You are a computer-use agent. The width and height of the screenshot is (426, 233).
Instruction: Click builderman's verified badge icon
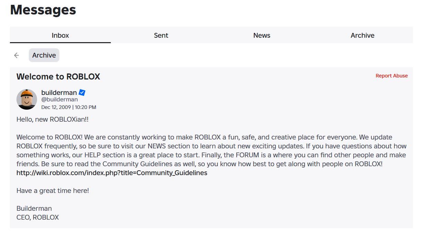pos(82,93)
